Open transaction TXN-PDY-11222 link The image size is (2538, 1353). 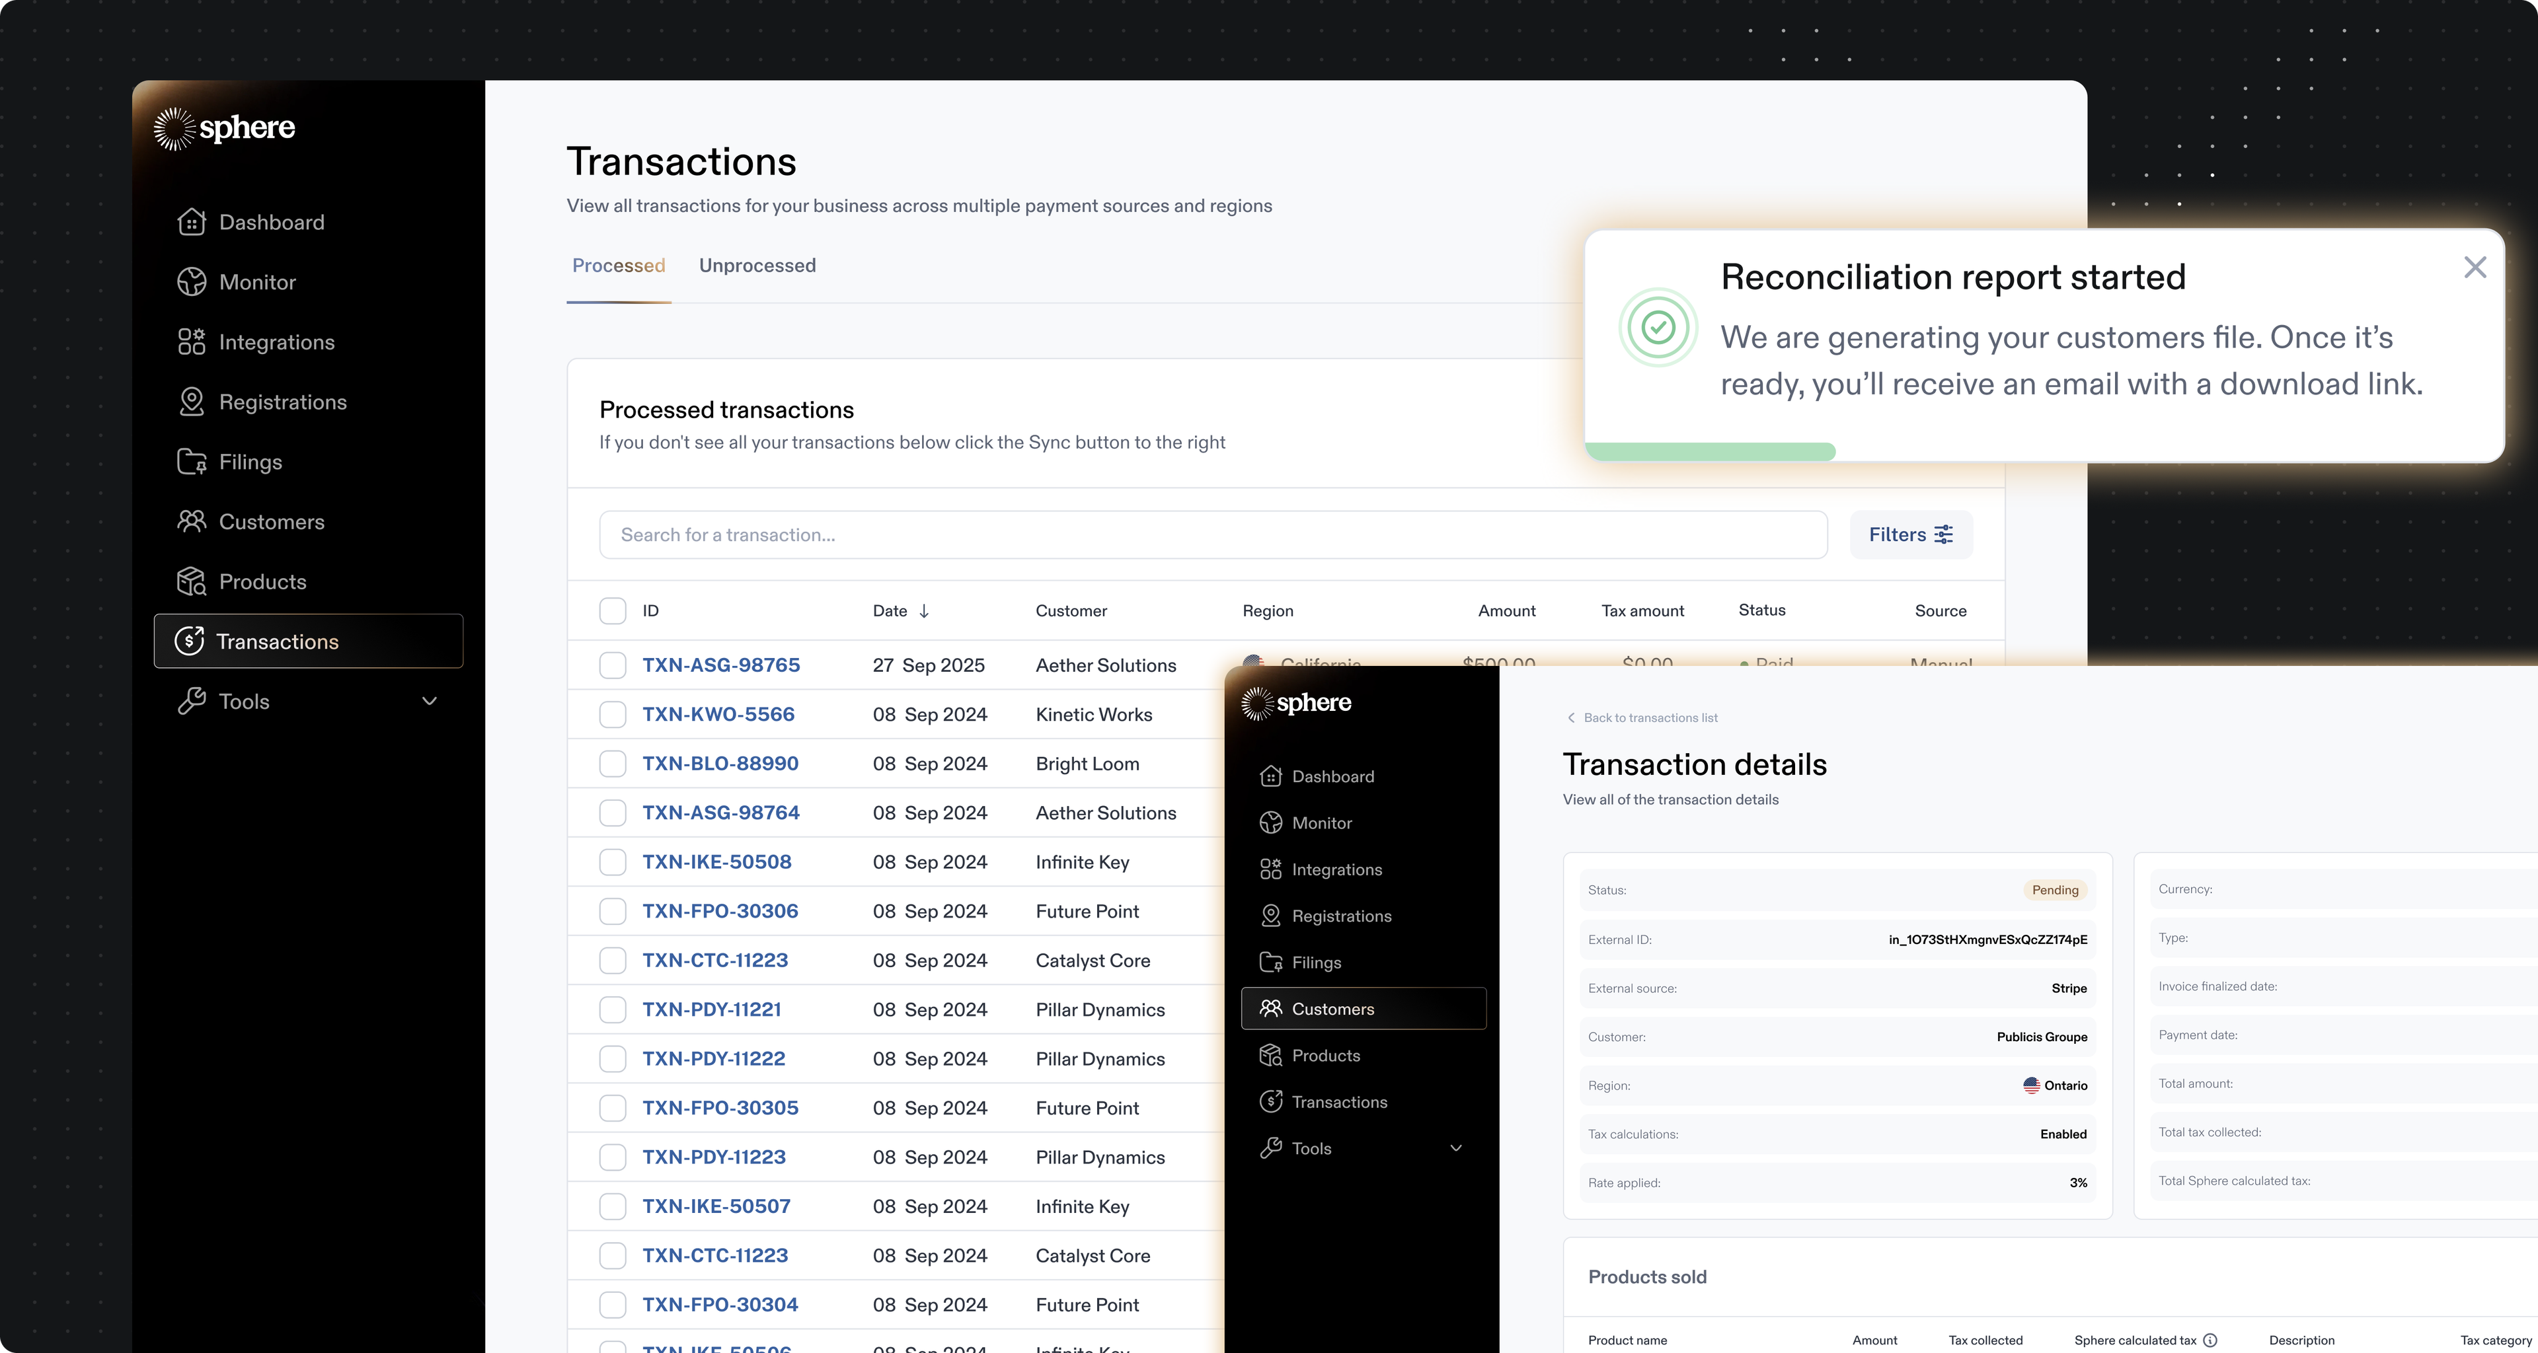[x=714, y=1058]
